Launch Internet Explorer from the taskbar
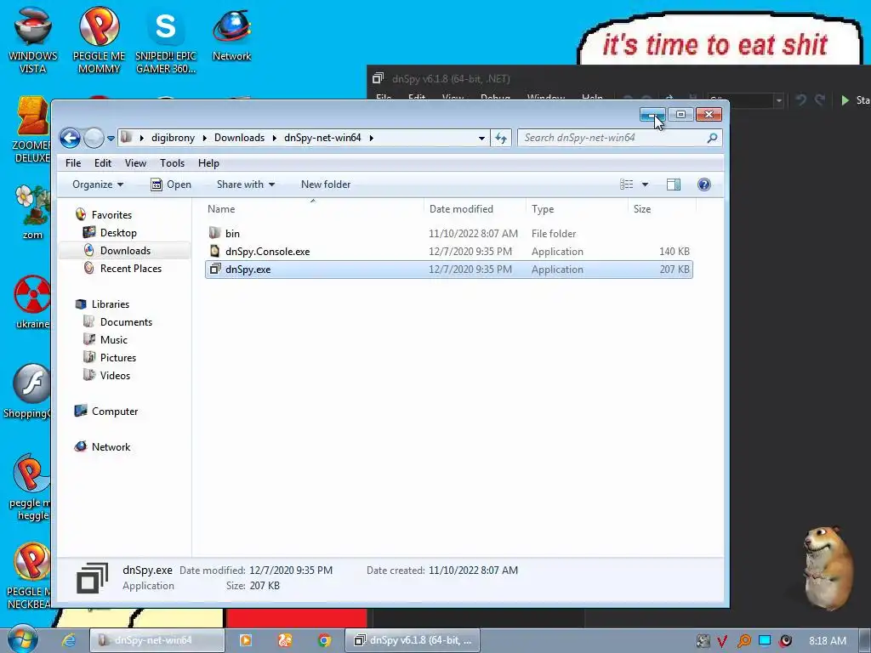Image resolution: width=871 pixels, height=653 pixels. 68,640
